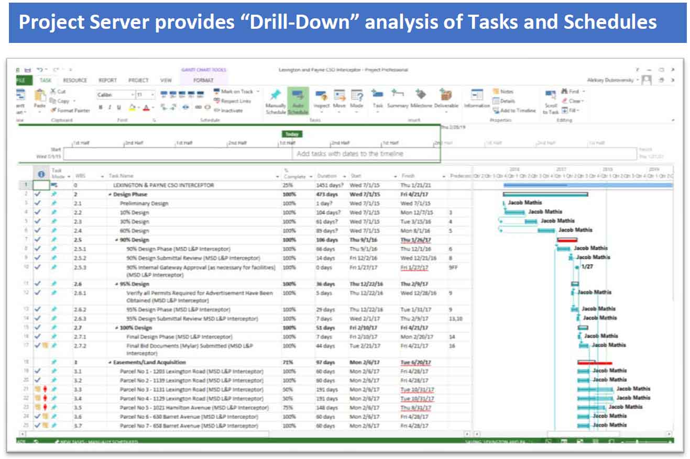Click the Indicators info column header icon
The height and width of the screenshot is (459, 690).
(x=41, y=174)
